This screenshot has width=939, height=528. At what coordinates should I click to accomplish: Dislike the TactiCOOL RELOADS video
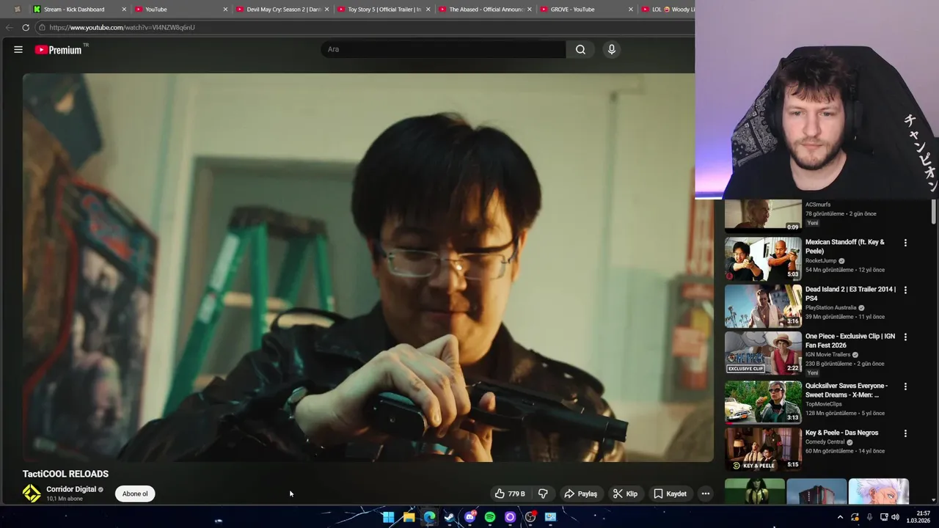[543, 494]
